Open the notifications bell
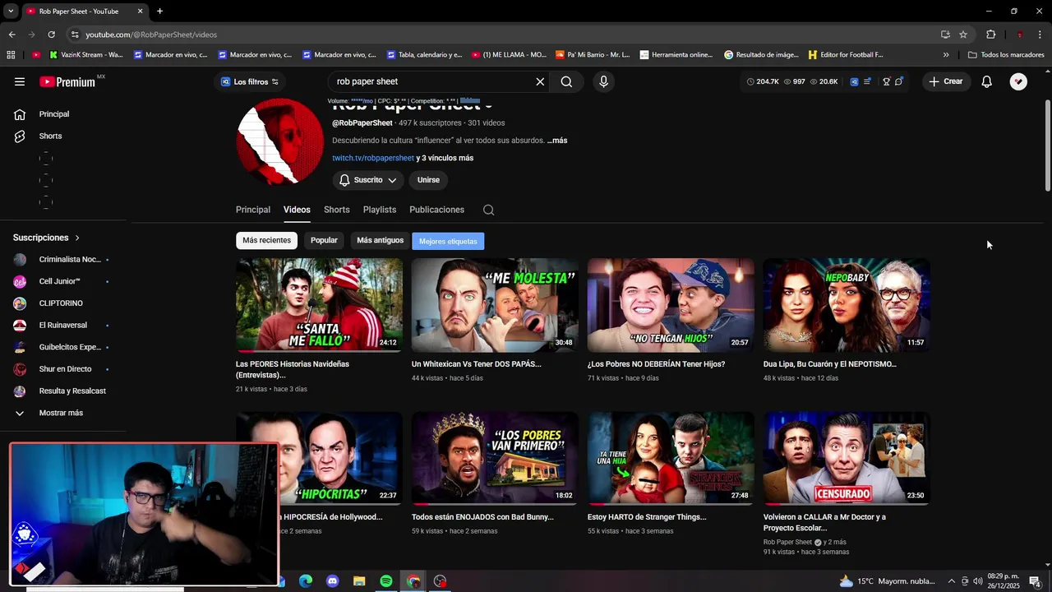 [x=987, y=81]
